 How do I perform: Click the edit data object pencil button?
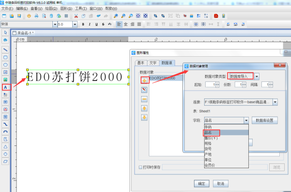tap(145, 90)
